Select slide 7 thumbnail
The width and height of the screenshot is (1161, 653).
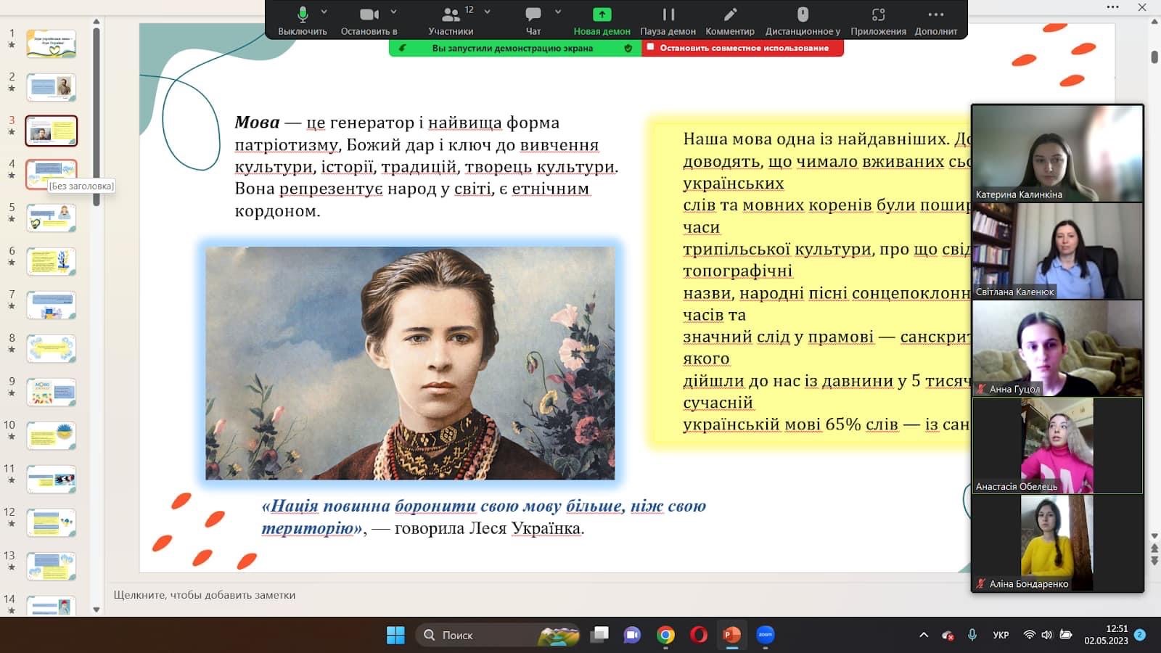coord(52,305)
